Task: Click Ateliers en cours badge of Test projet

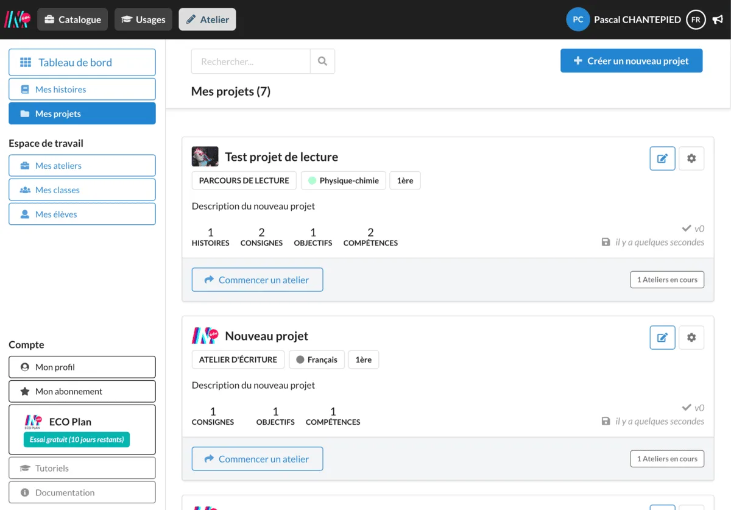Action: pos(667,280)
